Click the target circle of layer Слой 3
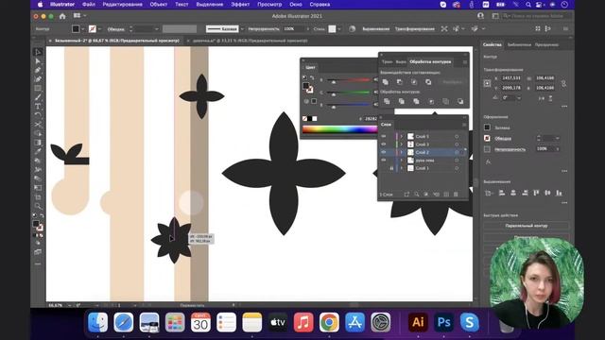This screenshot has width=605, height=340. (x=457, y=144)
